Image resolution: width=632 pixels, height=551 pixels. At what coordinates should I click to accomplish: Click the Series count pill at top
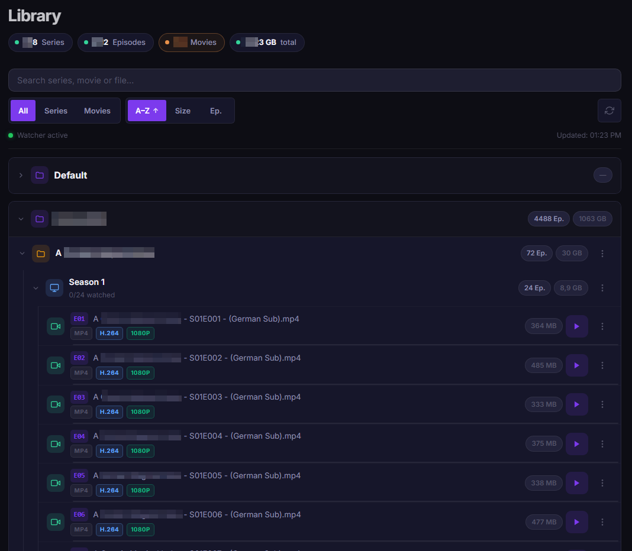[40, 43]
